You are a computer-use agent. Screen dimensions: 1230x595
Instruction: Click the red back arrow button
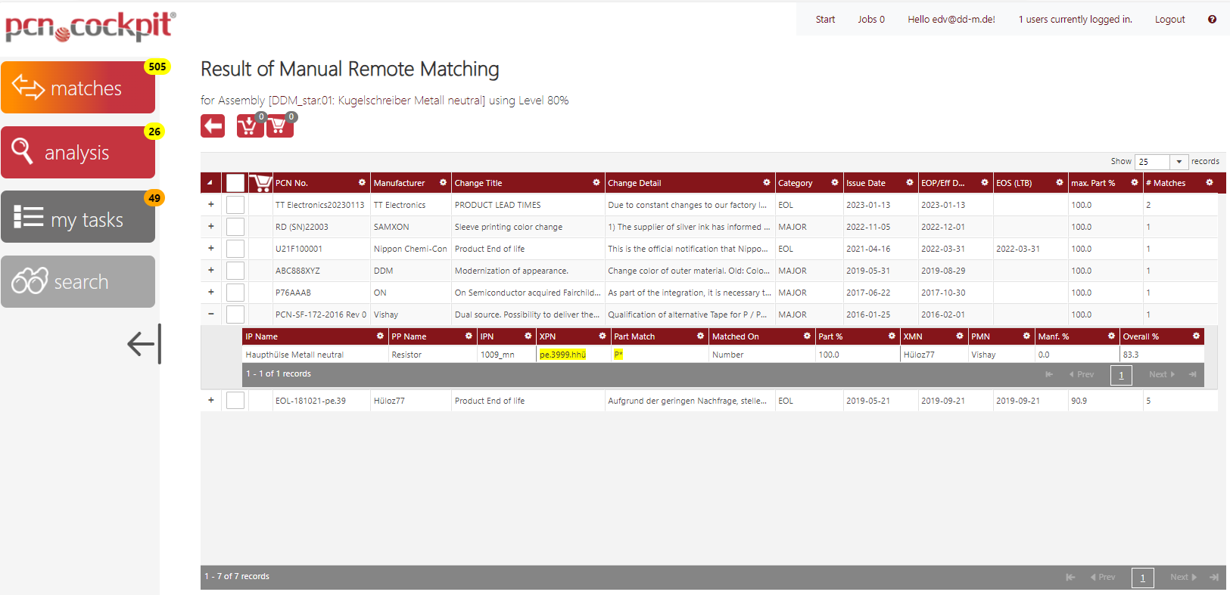[213, 126]
